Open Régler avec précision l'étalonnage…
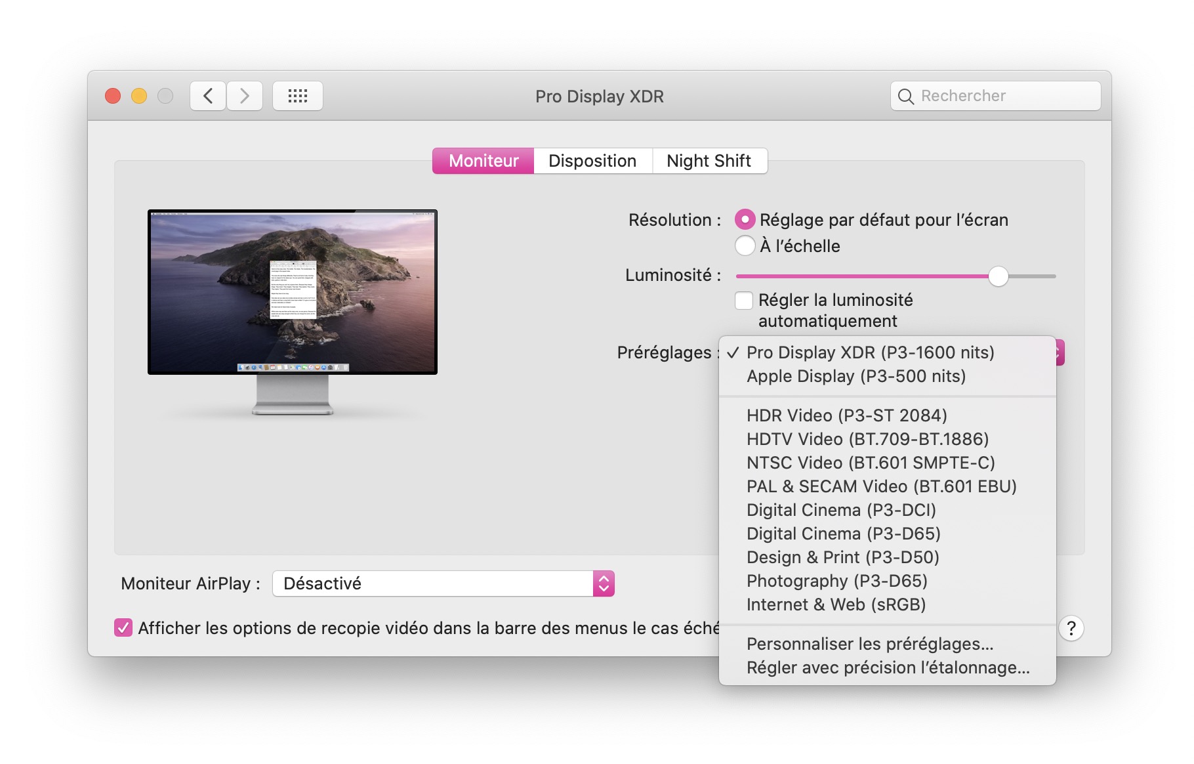Image resolution: width=1194 pixels, height=764 pixels. pyautogui.click(x=888, y=668)
